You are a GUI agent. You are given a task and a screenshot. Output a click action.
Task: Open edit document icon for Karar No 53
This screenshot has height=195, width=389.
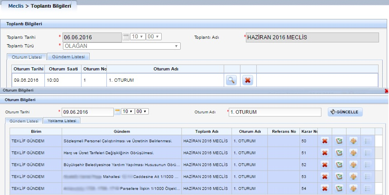coord(339,176)
